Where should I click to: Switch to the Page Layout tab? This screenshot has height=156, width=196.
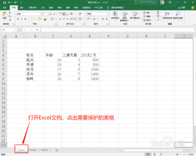click(x=33, y=8)
